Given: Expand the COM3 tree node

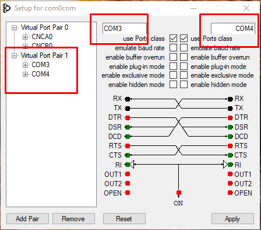Looking at the screenshot, I should (25, 65).
